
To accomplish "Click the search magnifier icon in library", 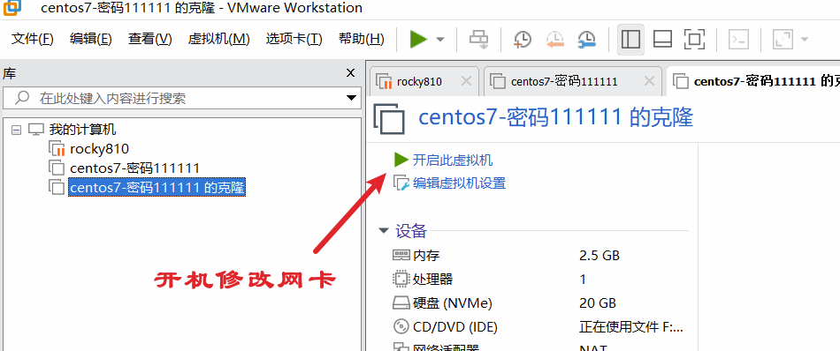I will point(22,98).
